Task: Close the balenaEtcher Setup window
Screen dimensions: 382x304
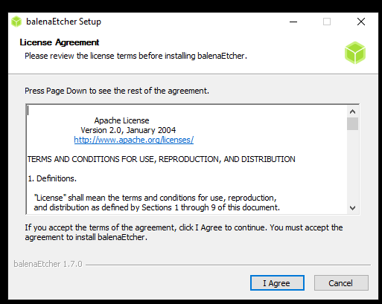Action: click(x=361, y=22)
